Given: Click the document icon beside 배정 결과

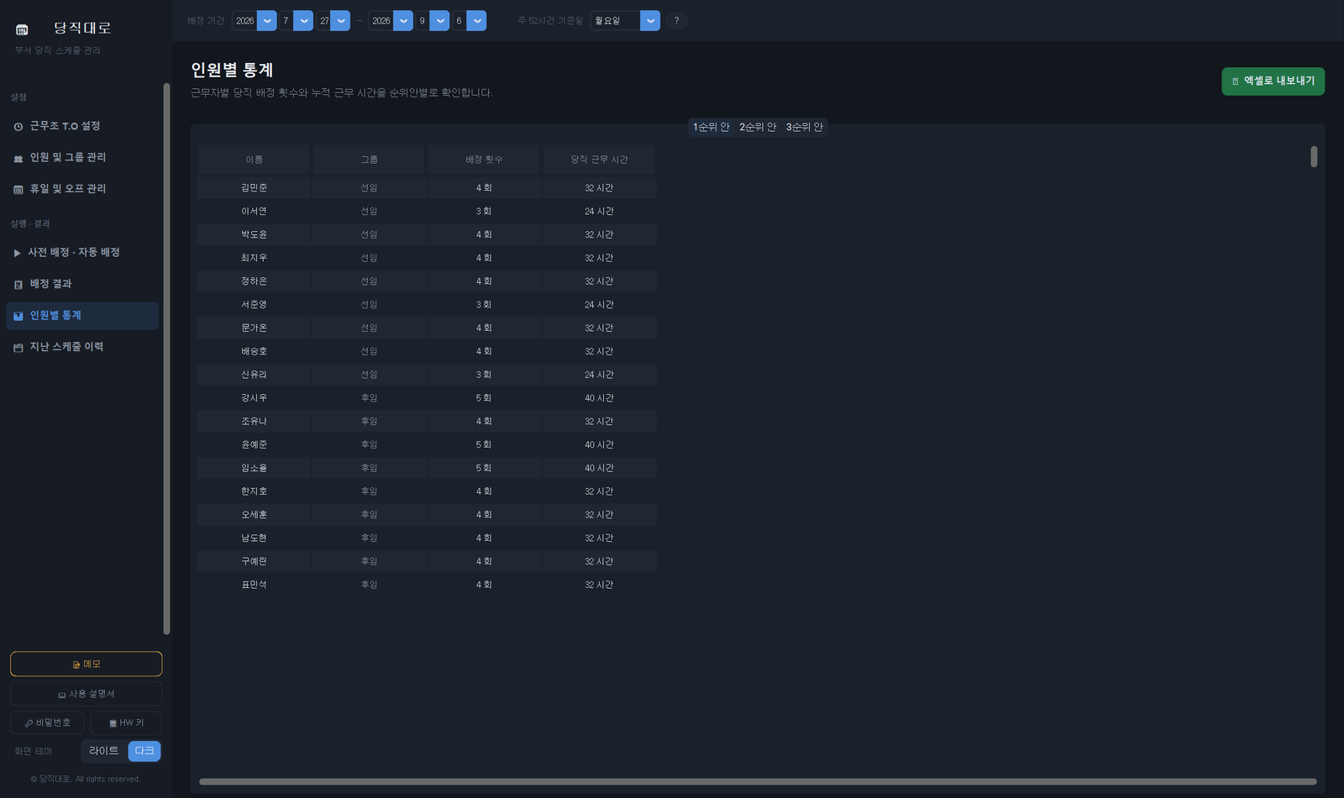Looking at the screenshot, I should (x=18, y=284).
